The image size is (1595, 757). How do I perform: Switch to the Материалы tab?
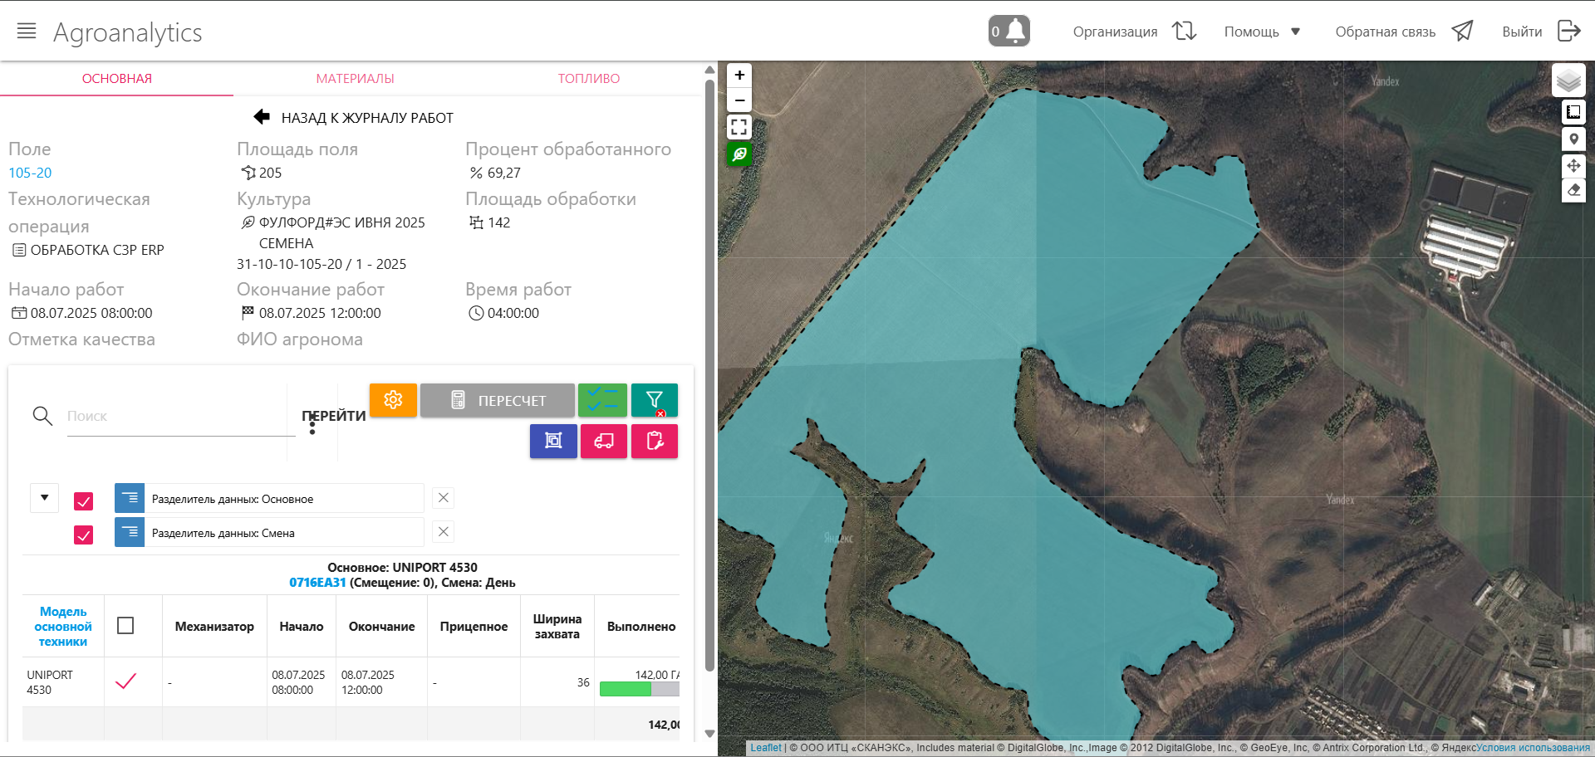(x=355, y=79)
